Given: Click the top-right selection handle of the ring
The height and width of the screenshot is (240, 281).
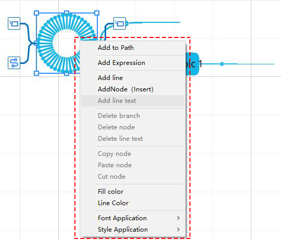Looking at the screenshot, I should tap(97, 13).
